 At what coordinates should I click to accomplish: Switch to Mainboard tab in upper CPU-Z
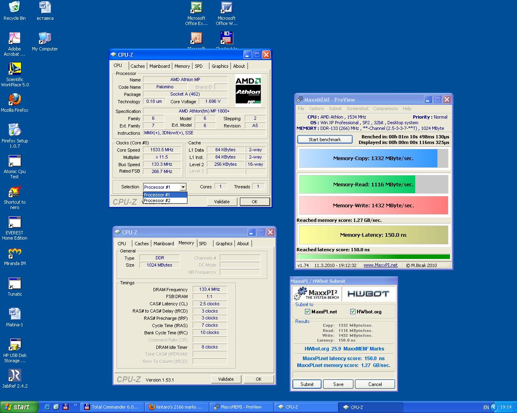(160, 66)
